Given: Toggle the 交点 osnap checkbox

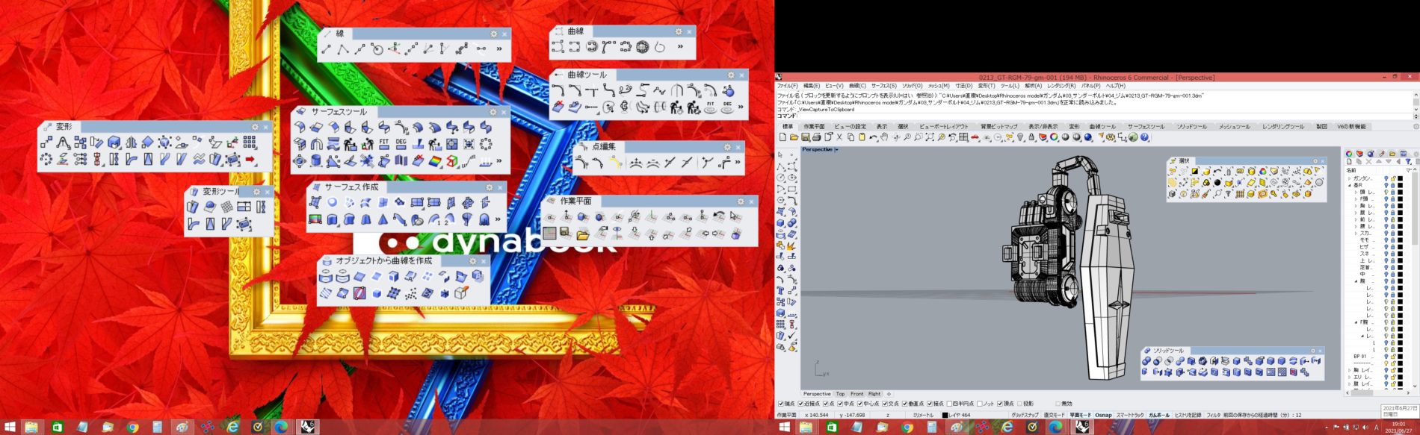Looking at the screenshot, I should point(885,404).
